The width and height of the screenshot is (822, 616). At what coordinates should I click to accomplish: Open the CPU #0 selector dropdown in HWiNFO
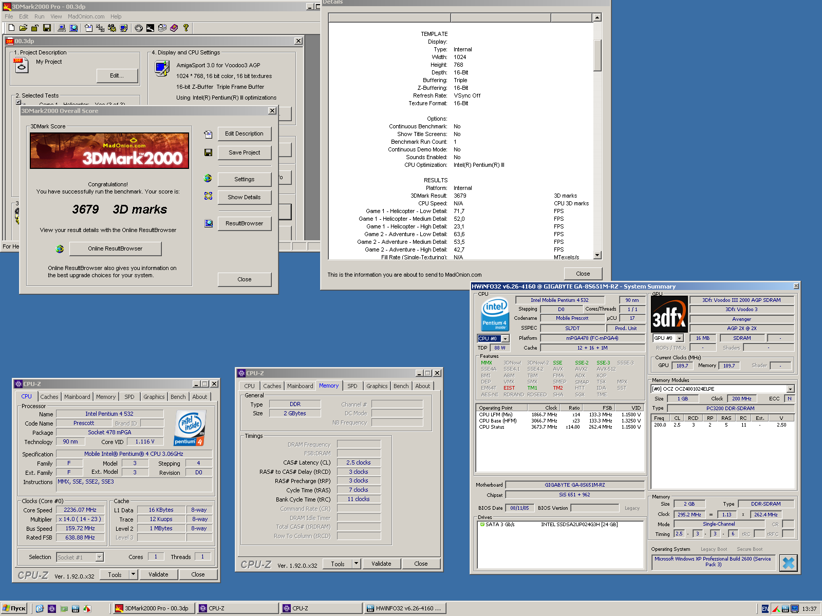(506, 338)
